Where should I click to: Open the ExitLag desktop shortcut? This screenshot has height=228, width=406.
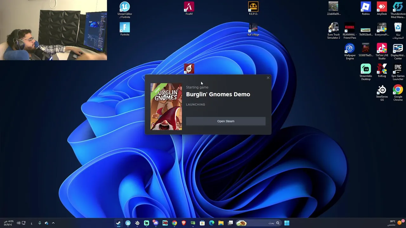[382, 71]
